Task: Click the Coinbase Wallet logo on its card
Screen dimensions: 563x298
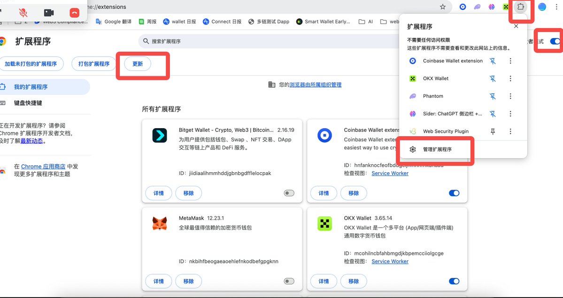Action: [324, 135]
